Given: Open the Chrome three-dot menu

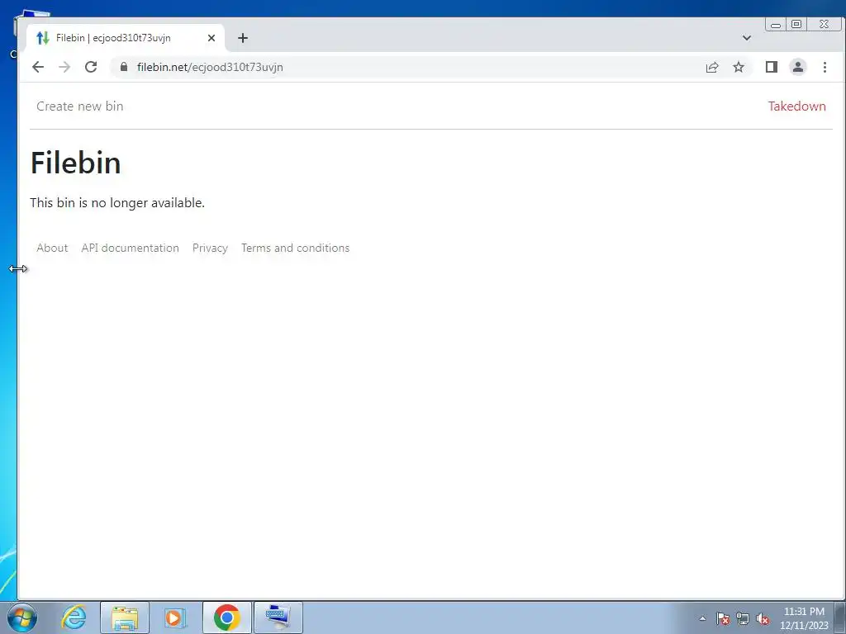Looking at the screenshot, I should click(x=825, y=67).
